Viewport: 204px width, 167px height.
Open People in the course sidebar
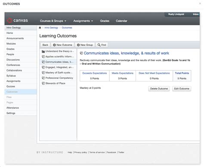[x=21, y=54]
